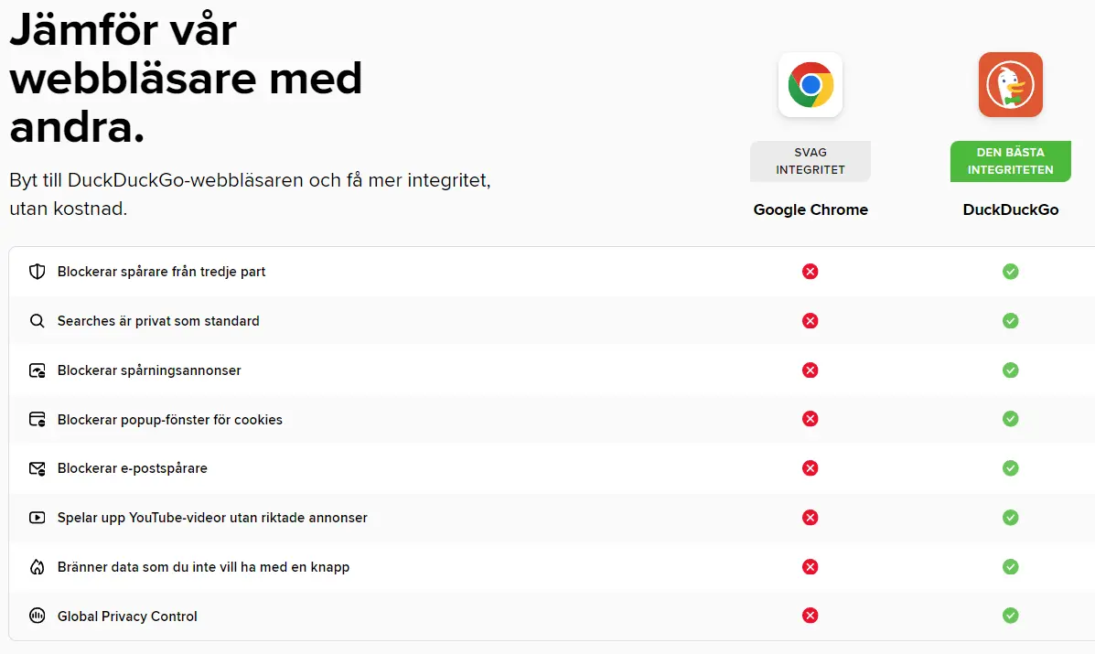Click the ad-blocking icon beside Blockerar spårningsannonser

37,370
